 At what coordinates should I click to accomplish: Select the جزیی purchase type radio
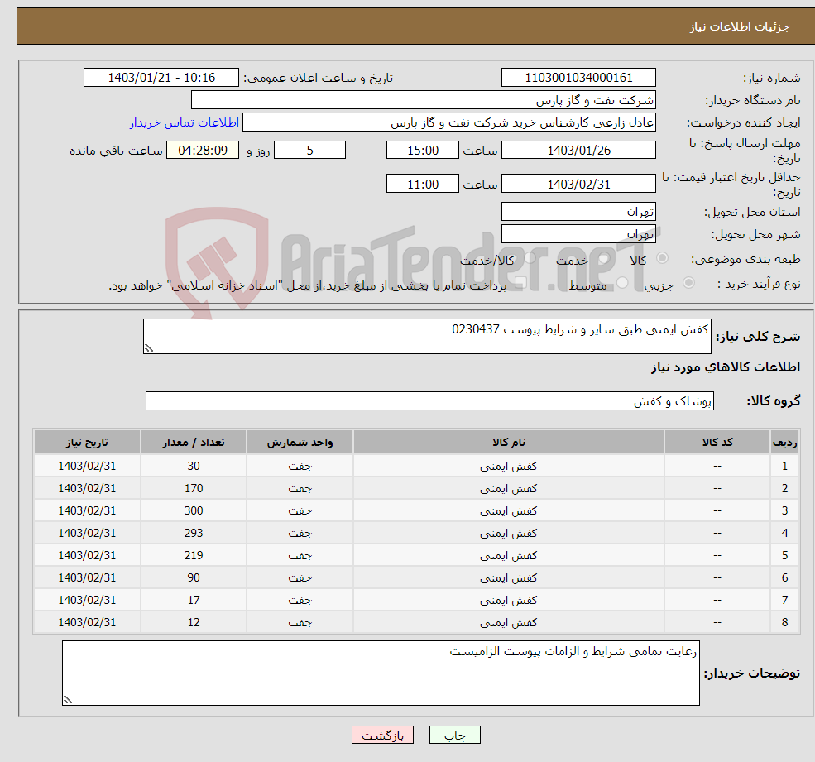[688, 283]
